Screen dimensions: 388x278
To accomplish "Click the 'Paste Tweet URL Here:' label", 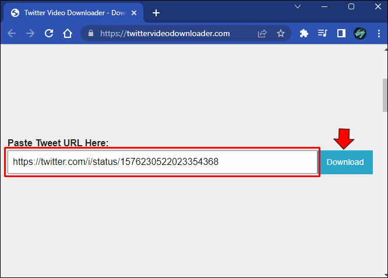I will tap(58, 143).
